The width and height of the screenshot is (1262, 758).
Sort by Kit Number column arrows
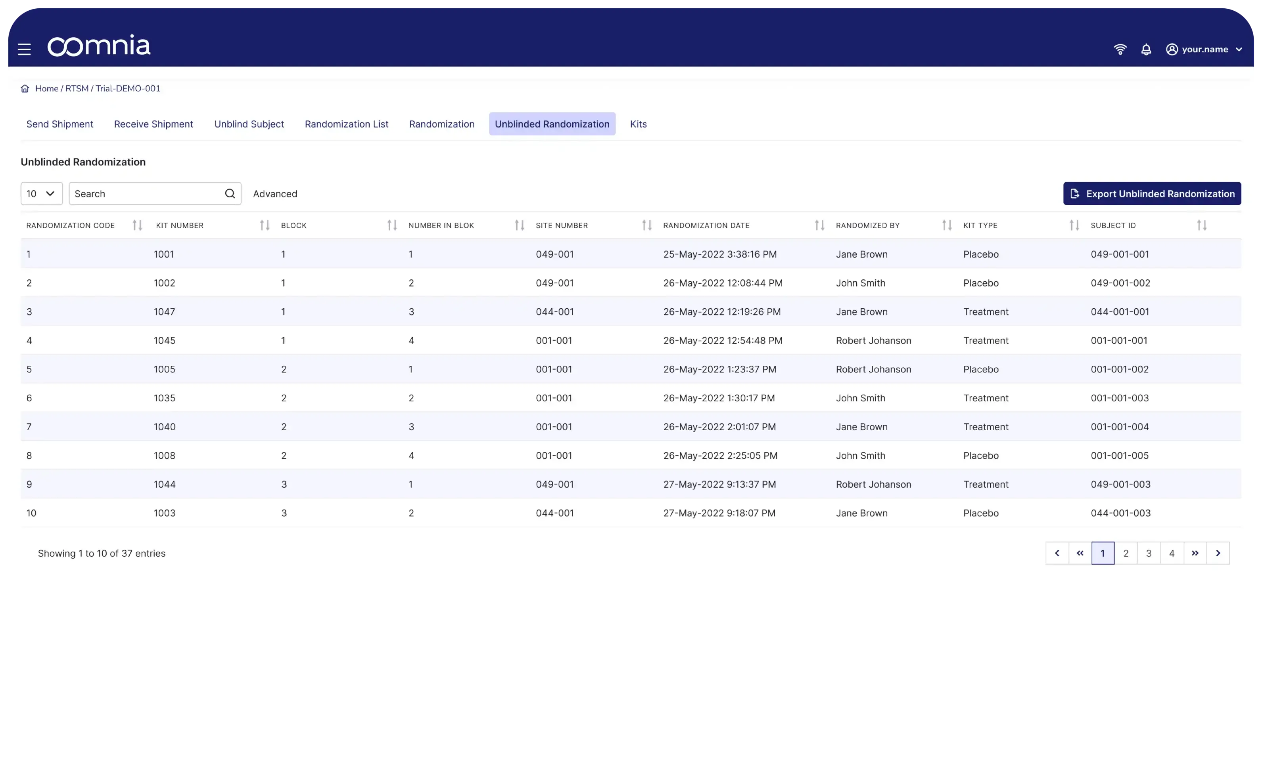click(x=264, y=225)
